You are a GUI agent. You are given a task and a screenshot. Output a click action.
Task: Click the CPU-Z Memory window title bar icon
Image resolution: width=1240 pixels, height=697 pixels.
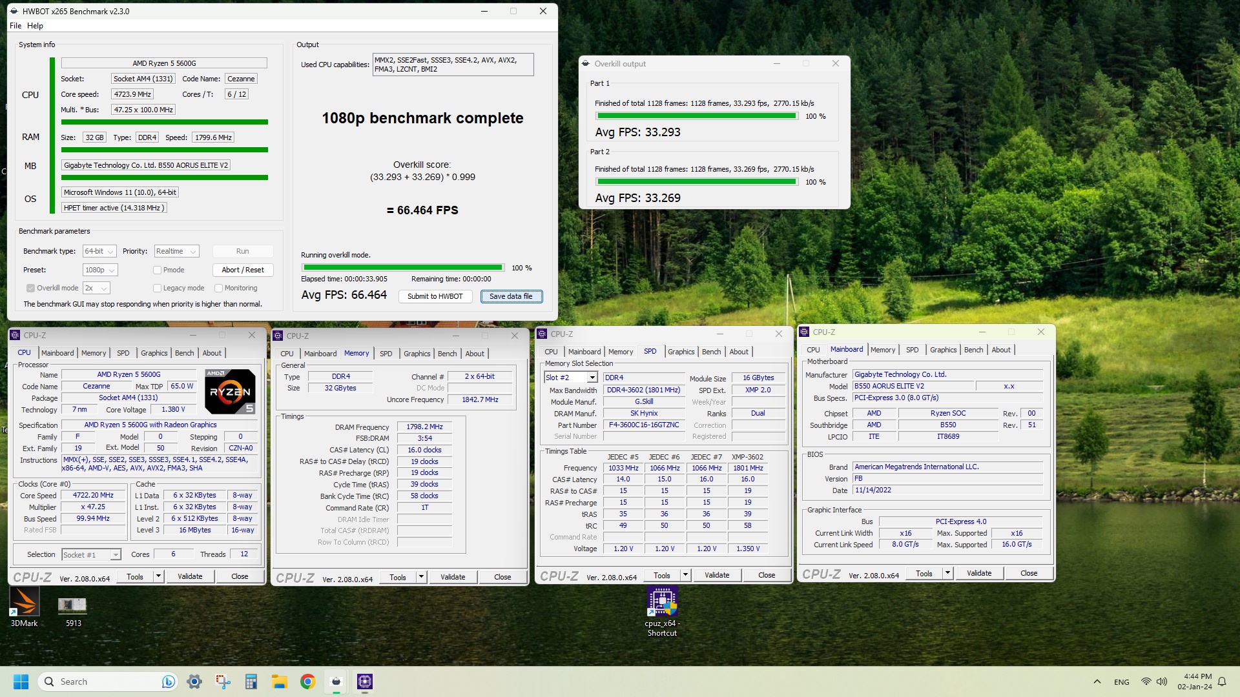[278, 336]
